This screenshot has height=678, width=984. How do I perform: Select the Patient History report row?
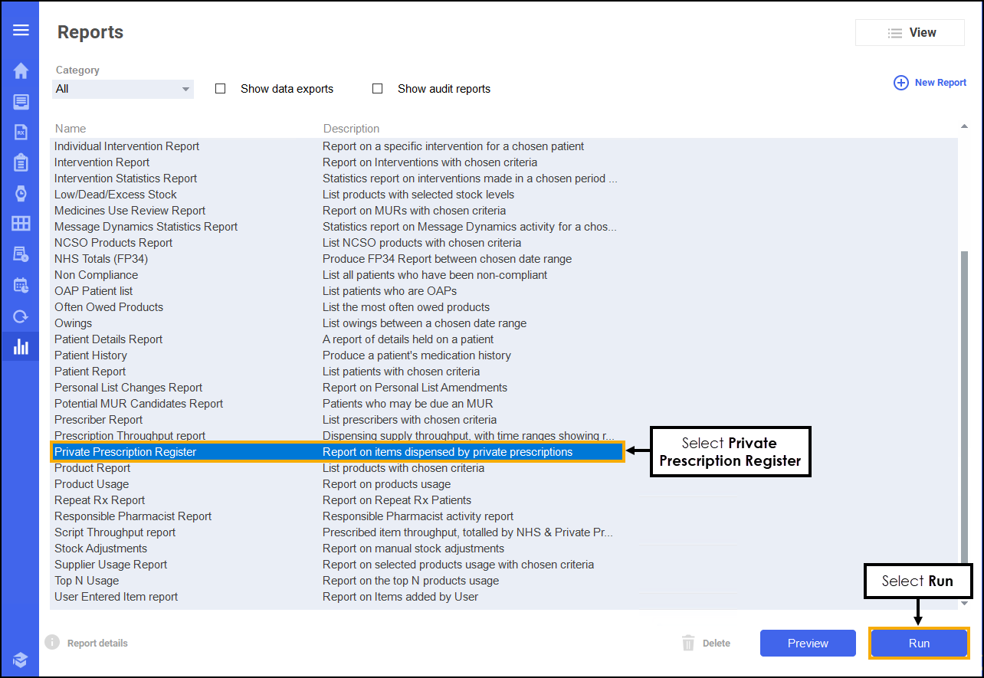pos(91,355)
